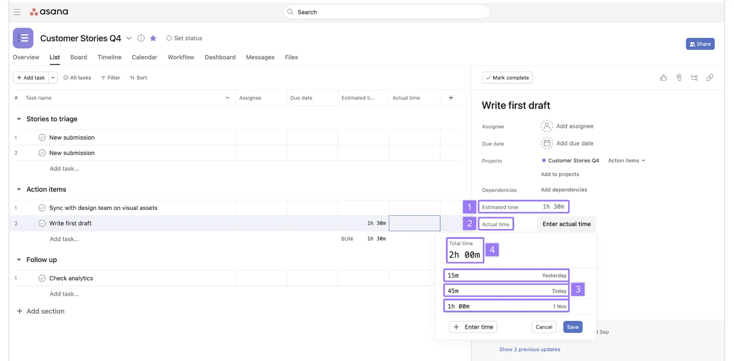
Task: Click the Due date column header
Action: 312,98
